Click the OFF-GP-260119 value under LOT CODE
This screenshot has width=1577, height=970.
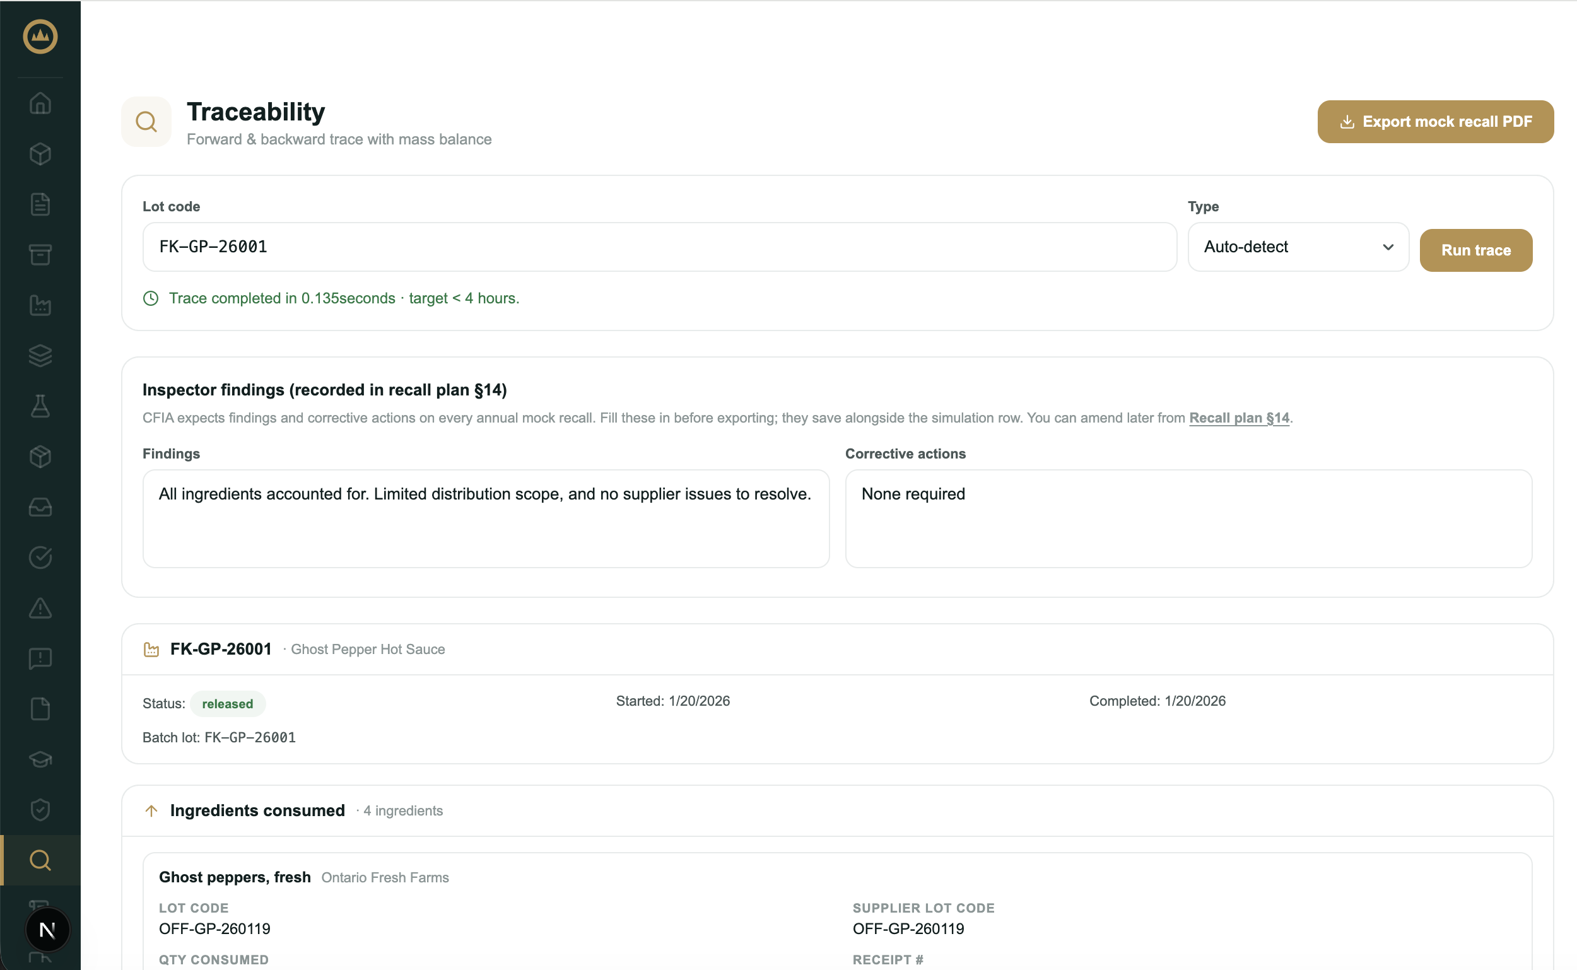[x=215, y=929]
